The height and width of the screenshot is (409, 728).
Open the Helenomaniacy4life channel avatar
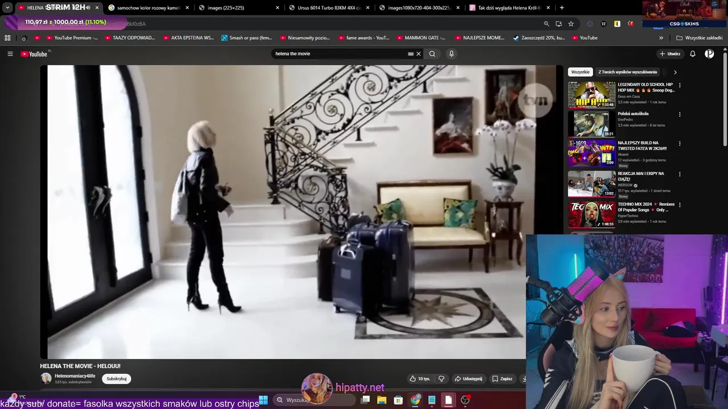46,378
